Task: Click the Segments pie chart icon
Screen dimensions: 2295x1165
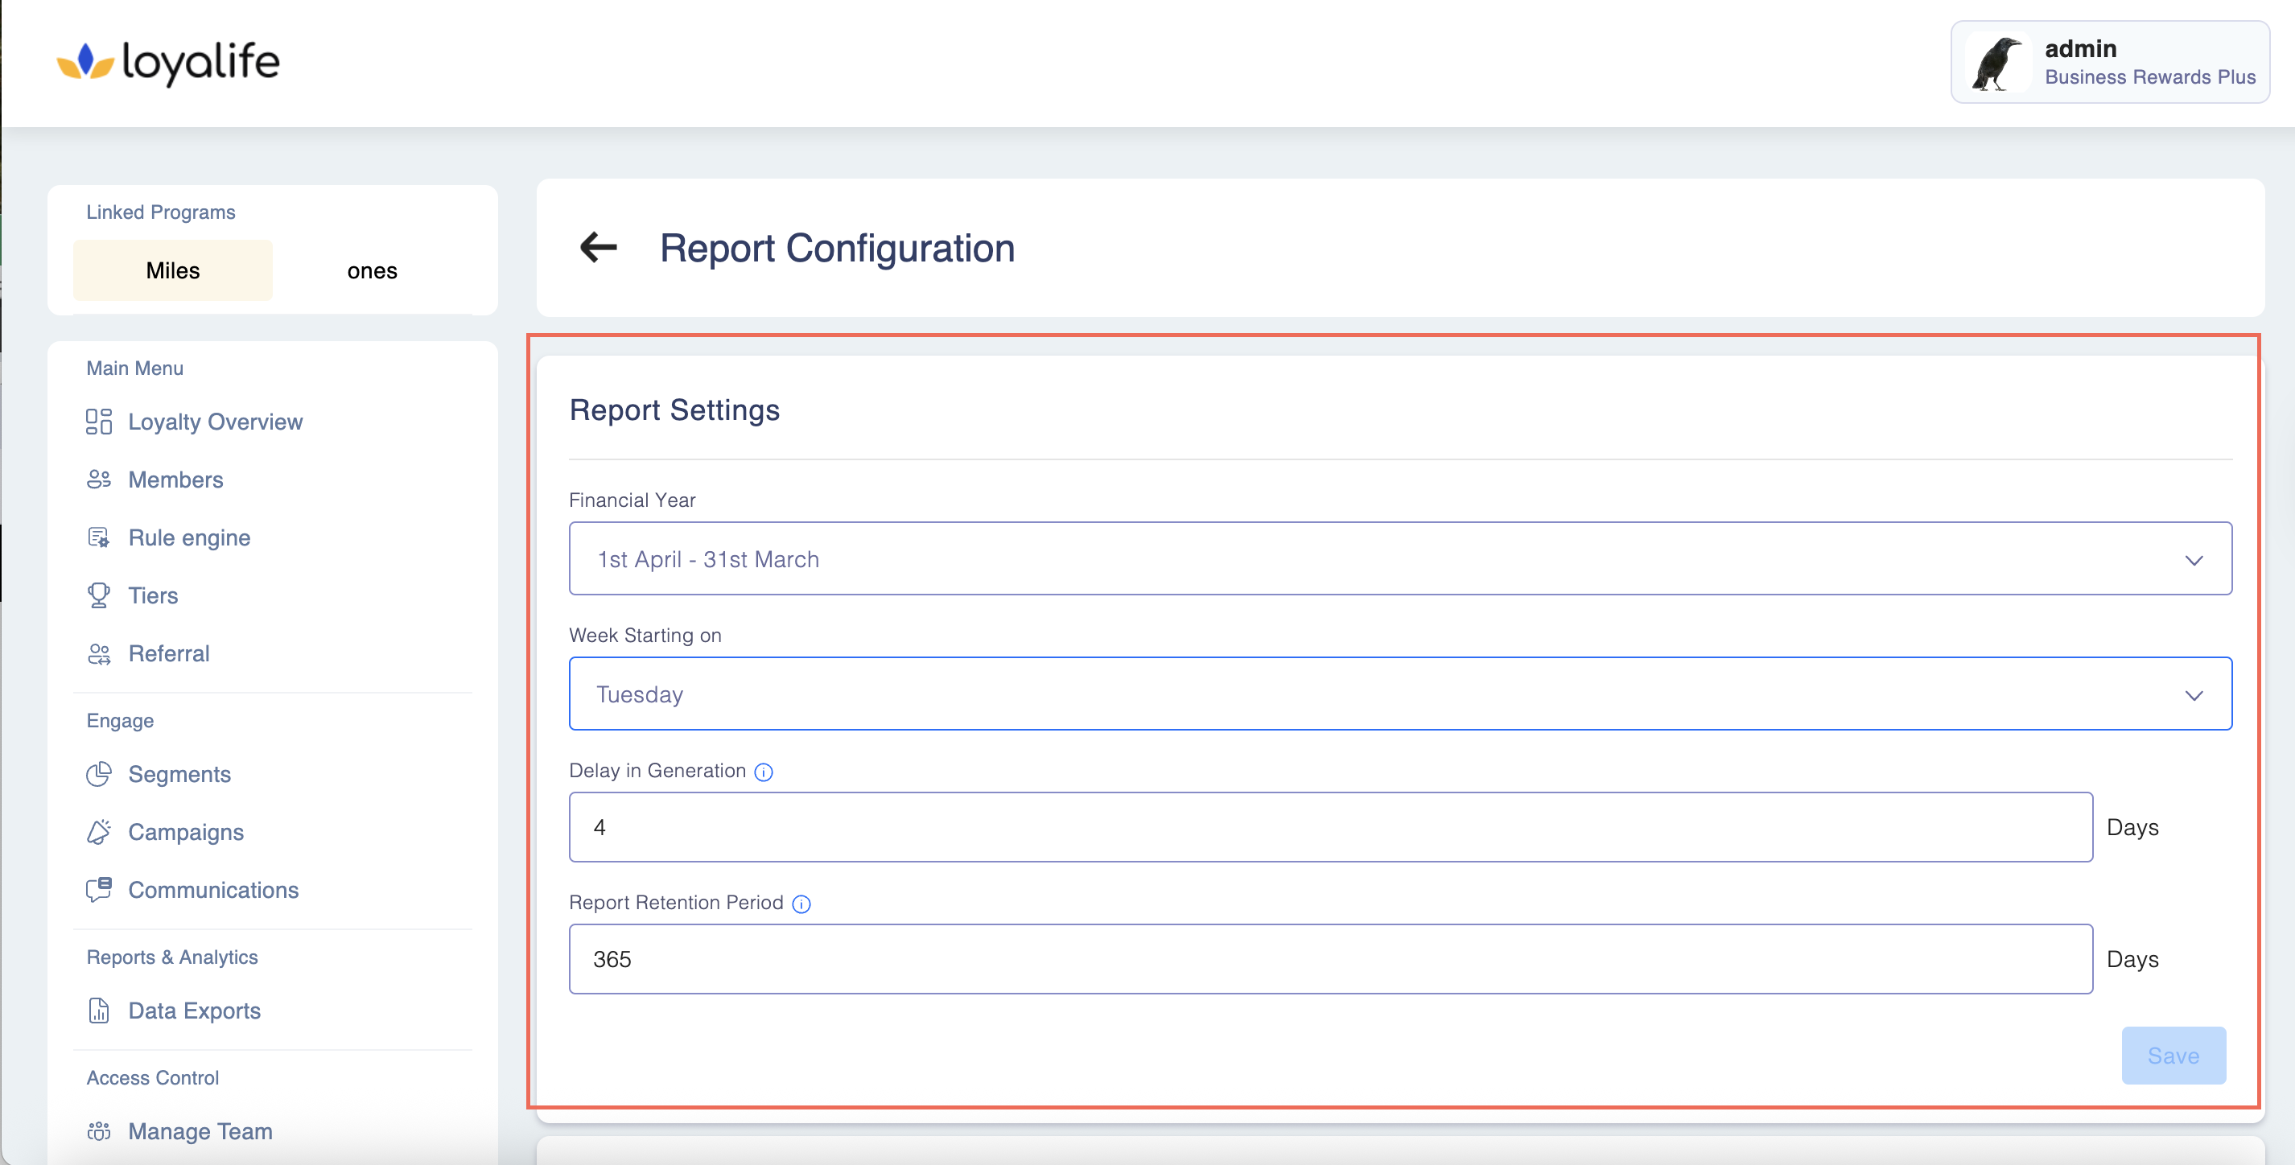Action: tap(99, 774)
